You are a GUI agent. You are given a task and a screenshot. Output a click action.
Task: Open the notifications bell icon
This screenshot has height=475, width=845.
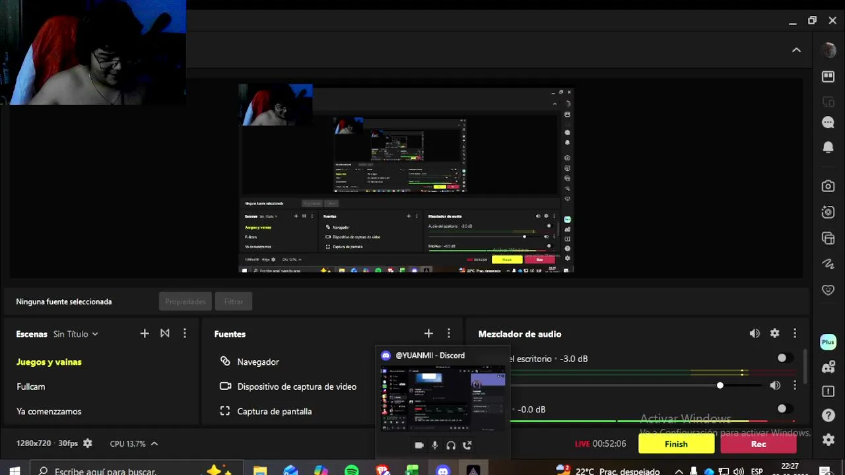coord(828,146)
